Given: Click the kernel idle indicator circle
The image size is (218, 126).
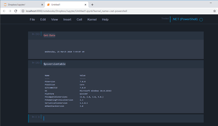Looking at the screenshot, I should (201, 20).
